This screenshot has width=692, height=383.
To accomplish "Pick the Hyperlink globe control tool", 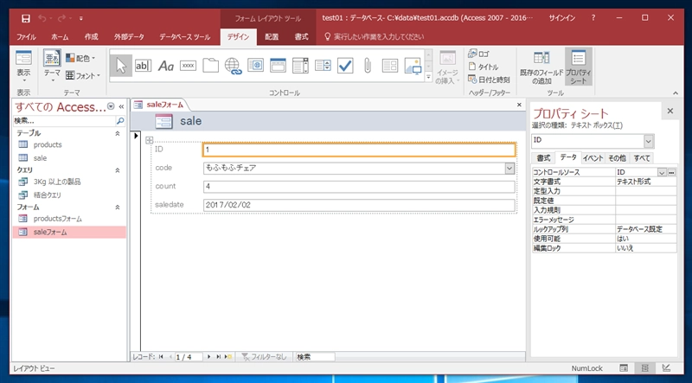I will click(x=233, y=66).
